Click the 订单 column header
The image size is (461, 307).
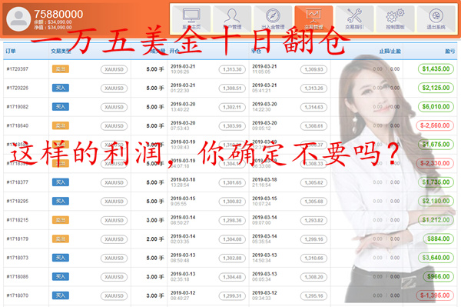point(10,52)
